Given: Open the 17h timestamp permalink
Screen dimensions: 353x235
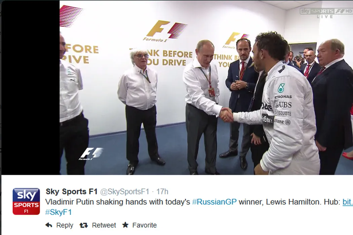Looking at the screenshot, I should click(162, 192).
